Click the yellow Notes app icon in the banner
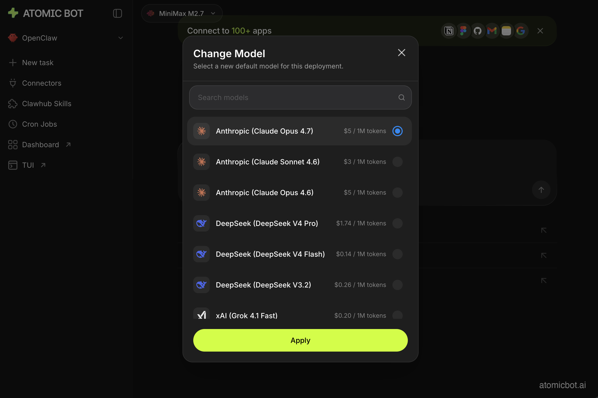598x398 pixels. pos(506,31)
